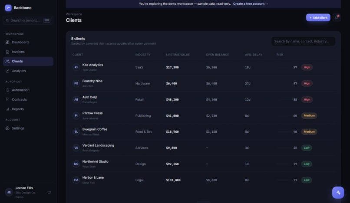Sort by Avg. Delay column header
Image resolution: width=350 pixels, height=203 pixels.
click(254, 55)
